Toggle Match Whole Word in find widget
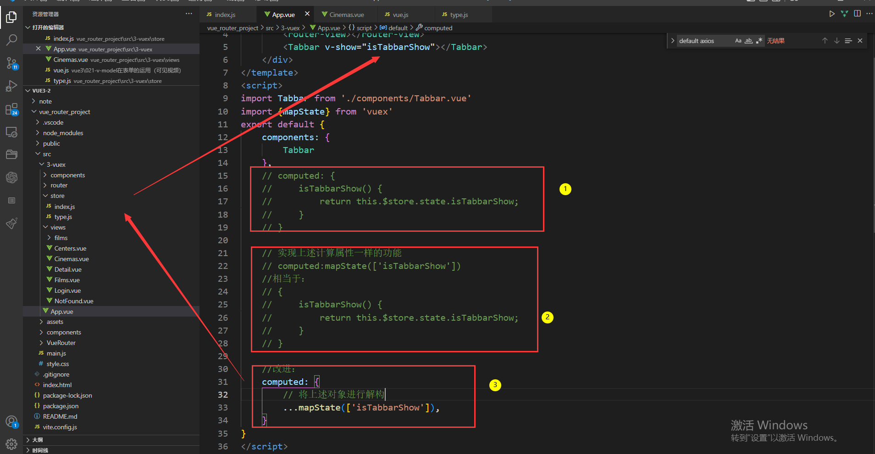Image resolution: width=875 pixels, height=454 pixels. pos(748,41)
